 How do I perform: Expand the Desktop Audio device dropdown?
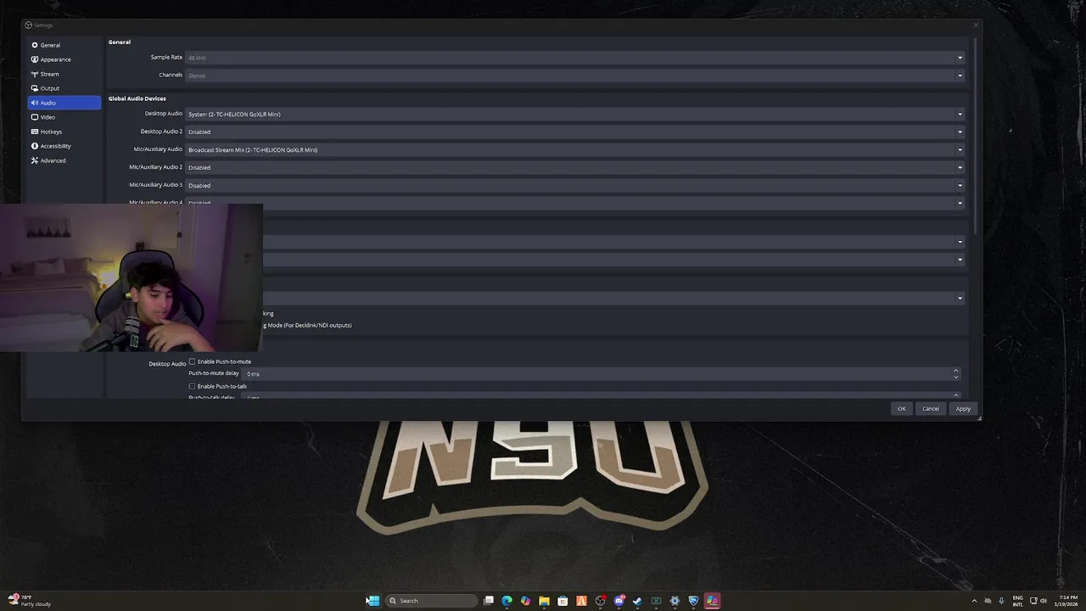[575, 114]
